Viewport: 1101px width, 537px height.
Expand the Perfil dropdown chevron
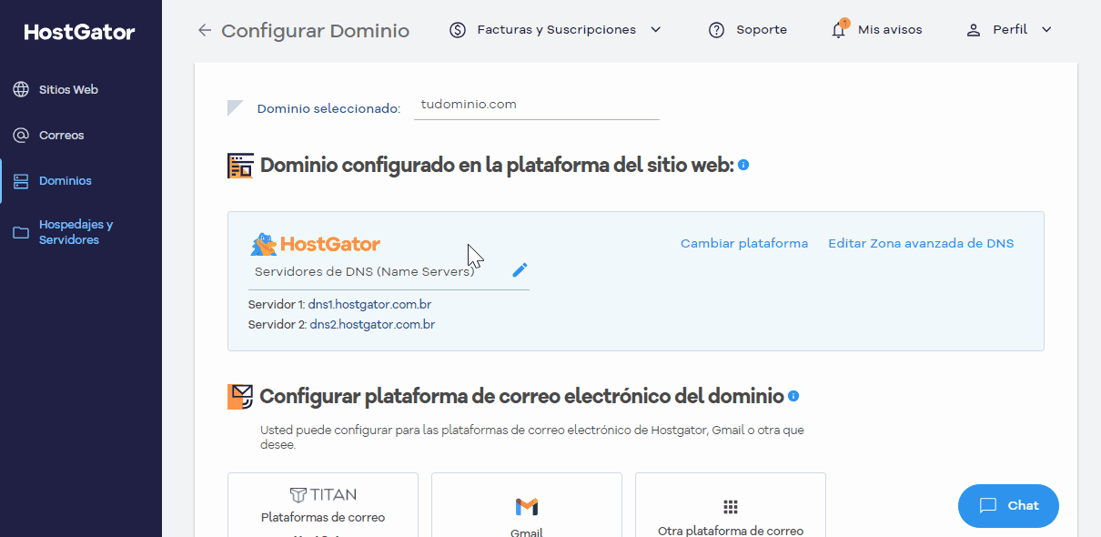[x=1046, y=30]
